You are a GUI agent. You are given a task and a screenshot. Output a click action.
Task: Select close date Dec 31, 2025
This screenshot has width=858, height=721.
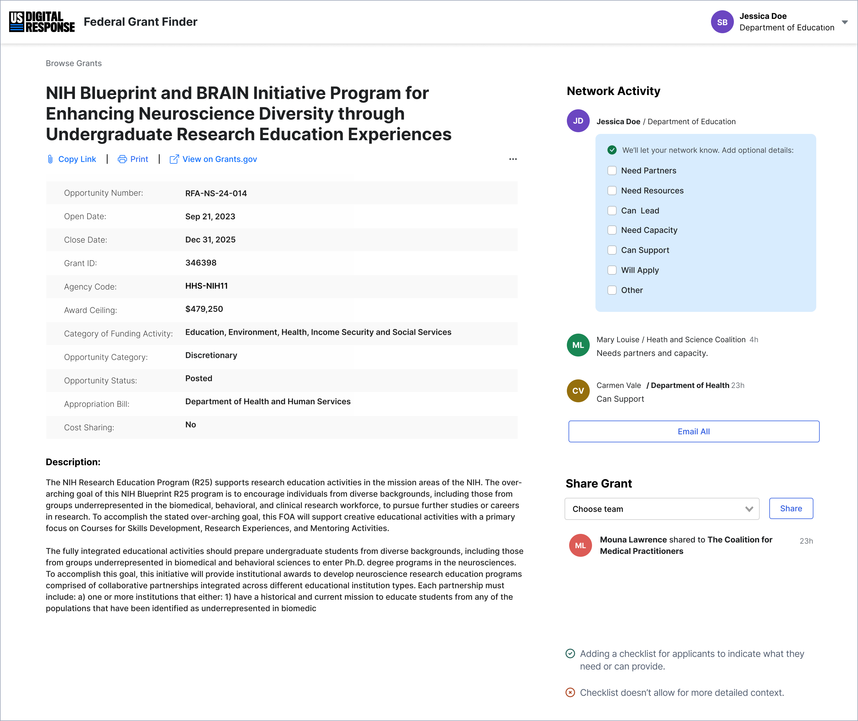(210, 239)
